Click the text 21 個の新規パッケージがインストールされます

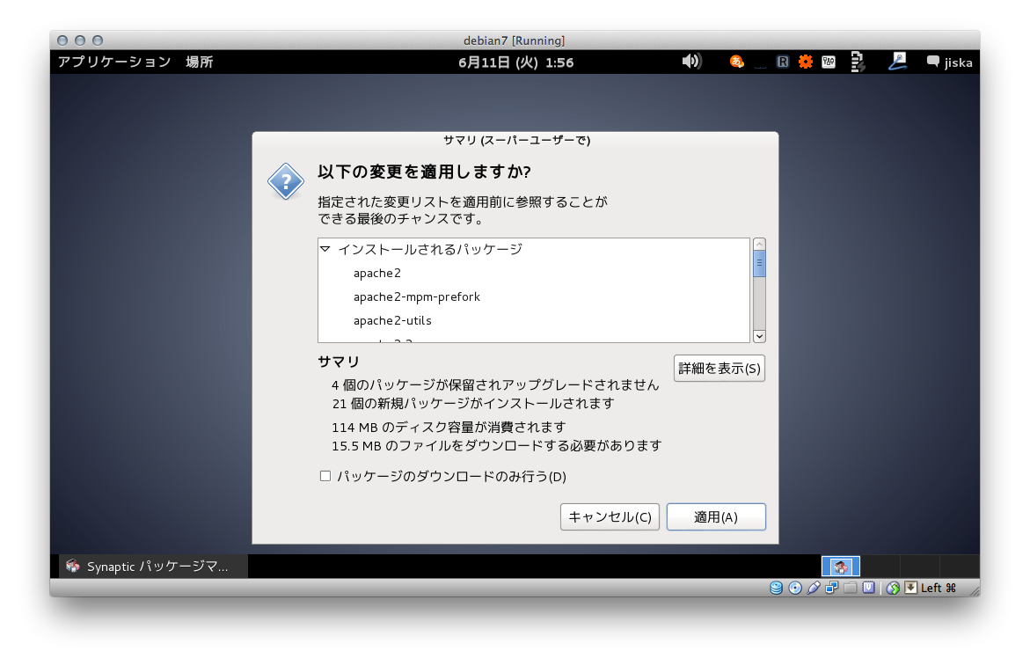click(473, 403)
